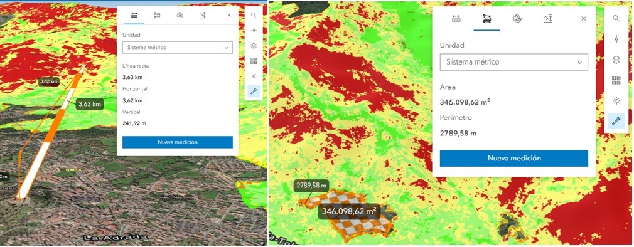Open line of sight tab in left panel
The image size is (634, 247).
(x=180, y=15)
